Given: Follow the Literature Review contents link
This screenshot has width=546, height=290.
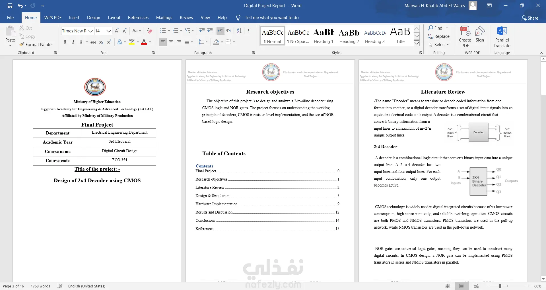Looking at the screenshot, I should pyautogui.click(x=267, y=187).
